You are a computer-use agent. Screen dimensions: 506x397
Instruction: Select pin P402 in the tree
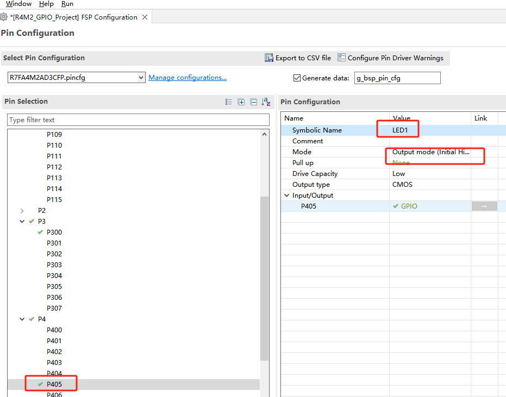[54, 351]
